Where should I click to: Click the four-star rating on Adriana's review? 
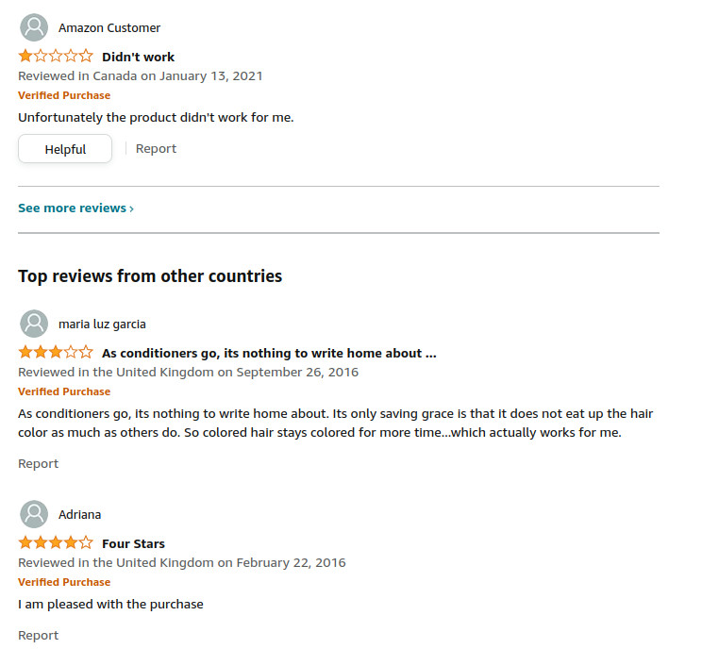pos(56,543)
